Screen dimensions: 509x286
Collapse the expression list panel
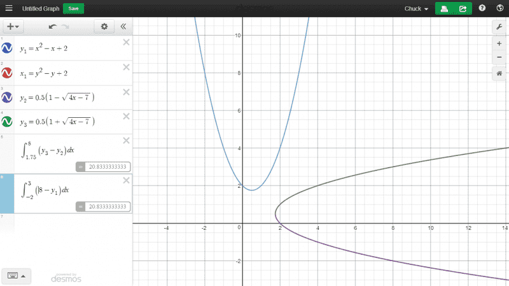pos(123,27)
